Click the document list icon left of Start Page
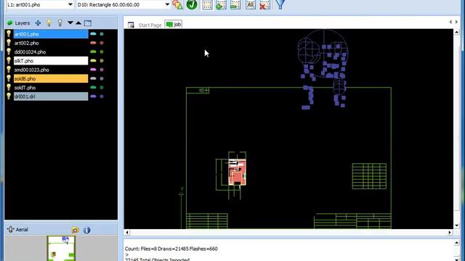 click(131, 25)
